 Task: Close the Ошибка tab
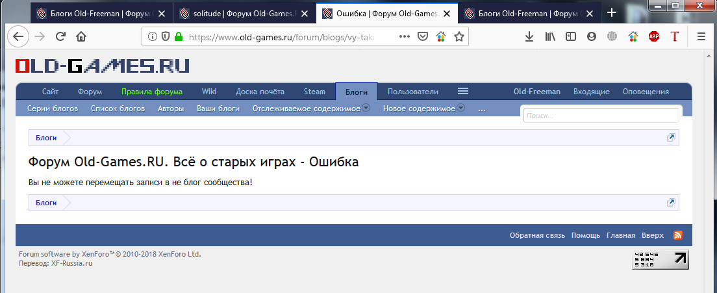pyautogui.click(x=447, y=14)
